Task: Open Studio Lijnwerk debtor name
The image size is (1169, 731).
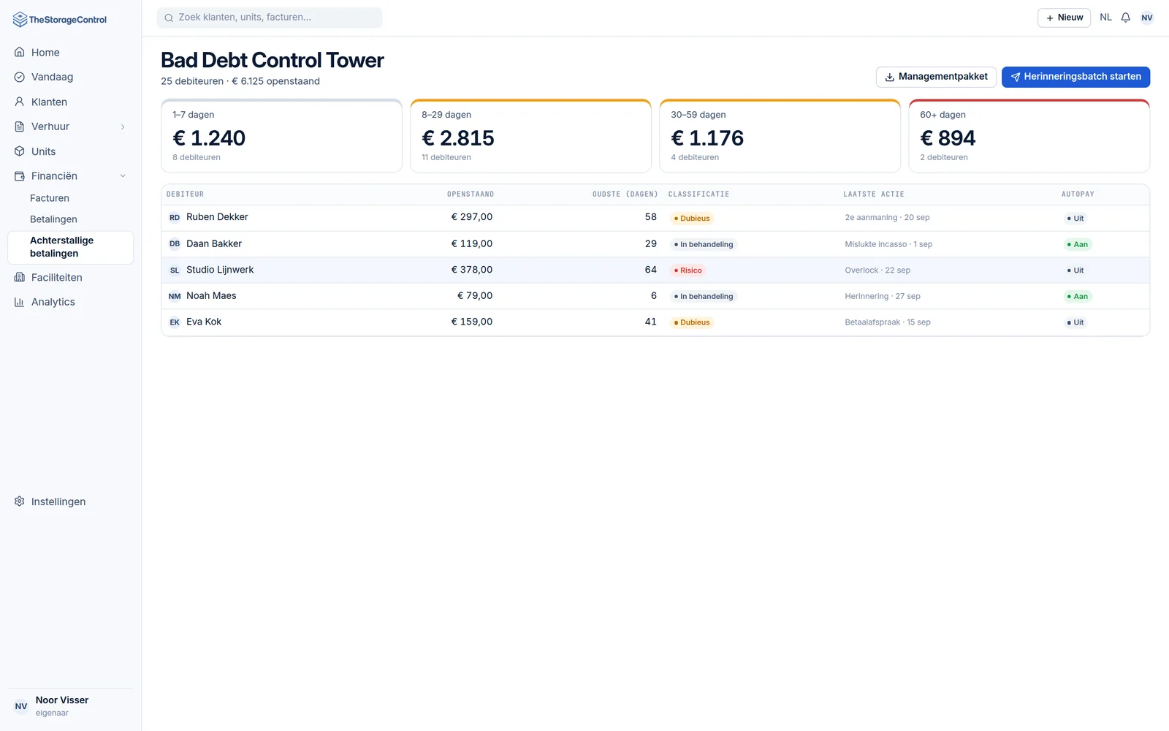Action: (x=220, y=270)
